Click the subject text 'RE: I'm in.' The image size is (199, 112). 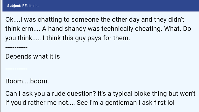point(30,6)
